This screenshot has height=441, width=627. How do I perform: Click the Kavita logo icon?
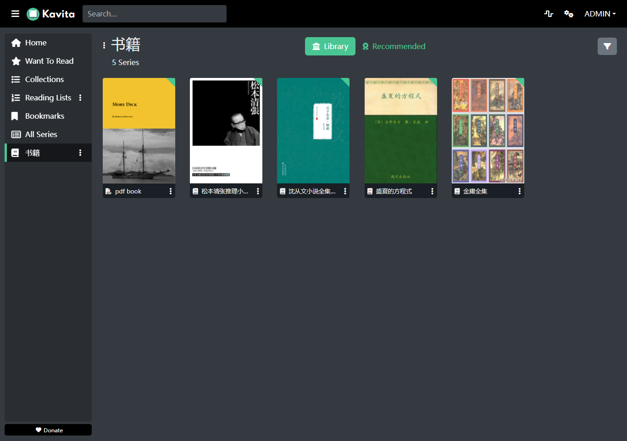33,14
